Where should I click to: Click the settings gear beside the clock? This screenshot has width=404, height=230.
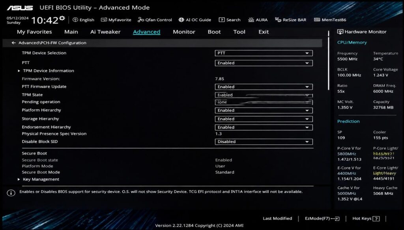click(x=62, y=18)
